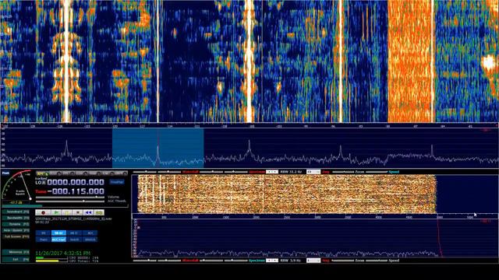Click Exit [F4] button

[16, 259]
